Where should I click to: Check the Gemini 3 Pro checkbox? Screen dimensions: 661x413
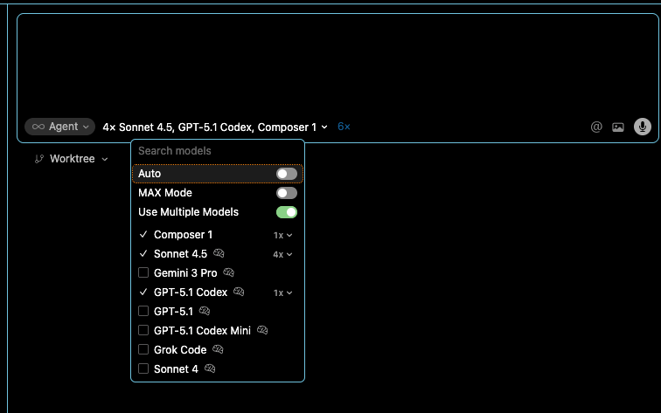[144, 273]
